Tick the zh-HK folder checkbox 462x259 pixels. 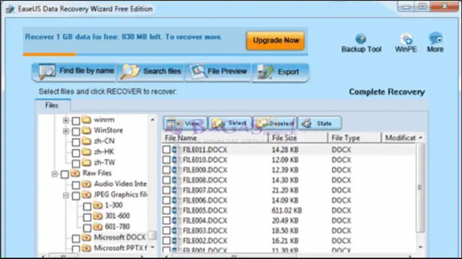(x=76, y=153)
